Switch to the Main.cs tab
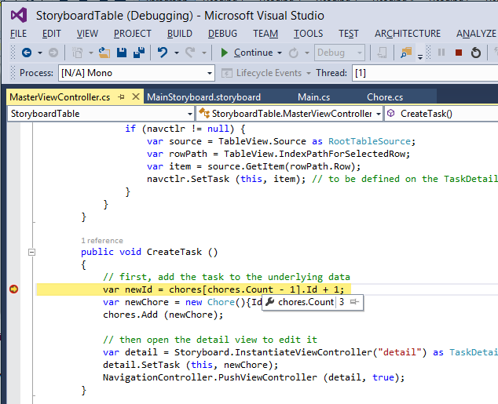Image resolution: width=498 pixels, height=404 pixels. click(x=313, y=97)
